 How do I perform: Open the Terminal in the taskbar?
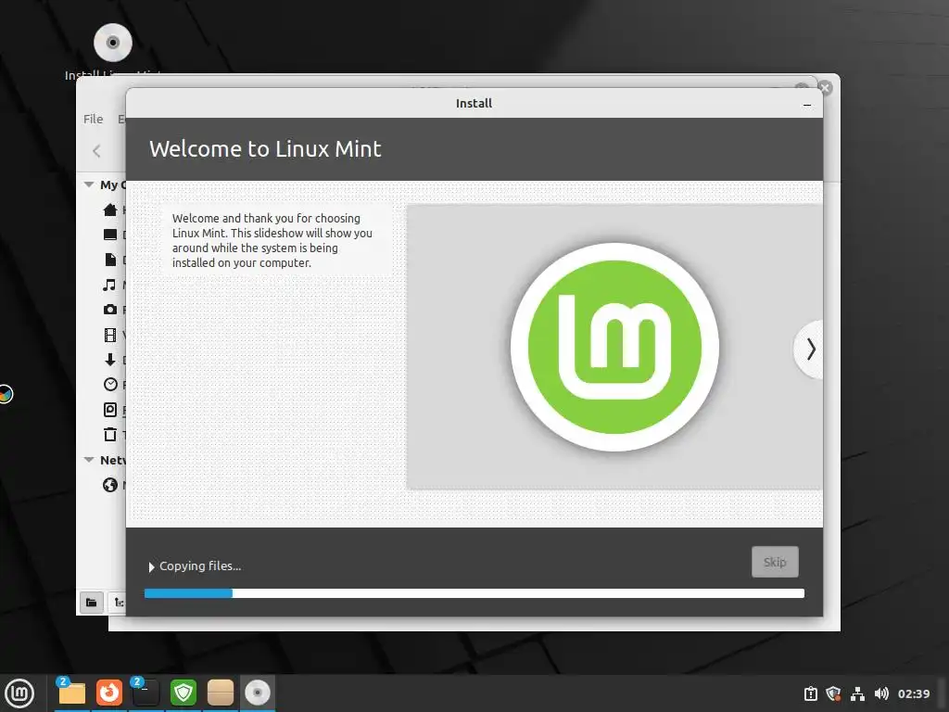coord(146,693)
